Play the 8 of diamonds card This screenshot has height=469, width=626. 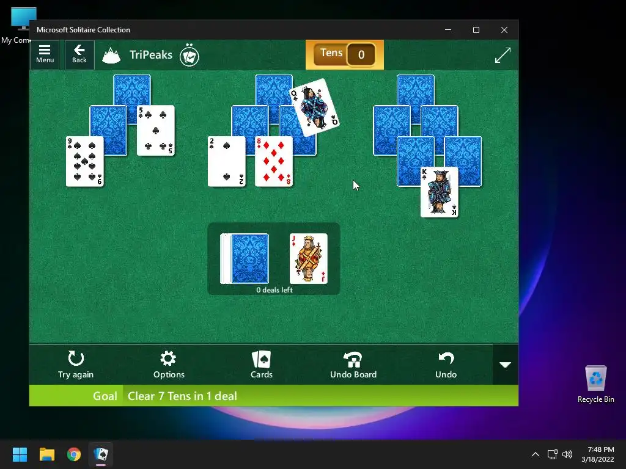274,161
